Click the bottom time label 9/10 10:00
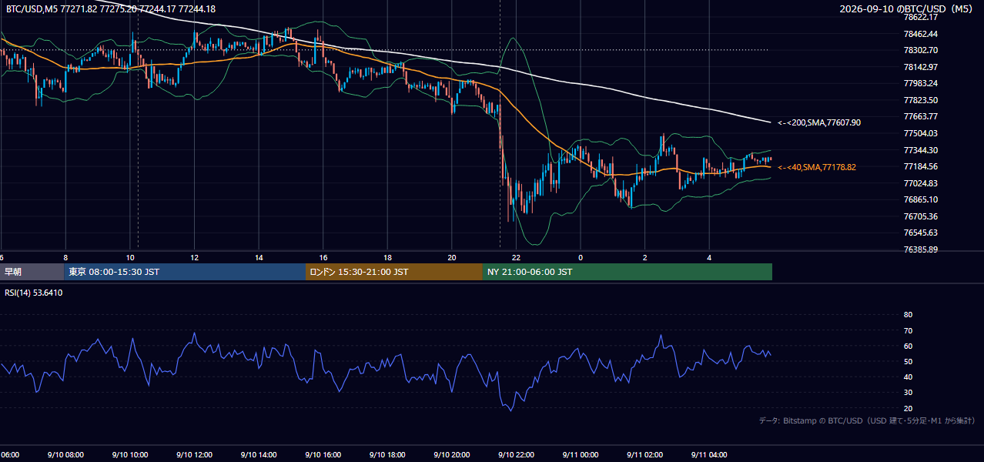This screenshot has height=462, width=984. pos(129,455)
